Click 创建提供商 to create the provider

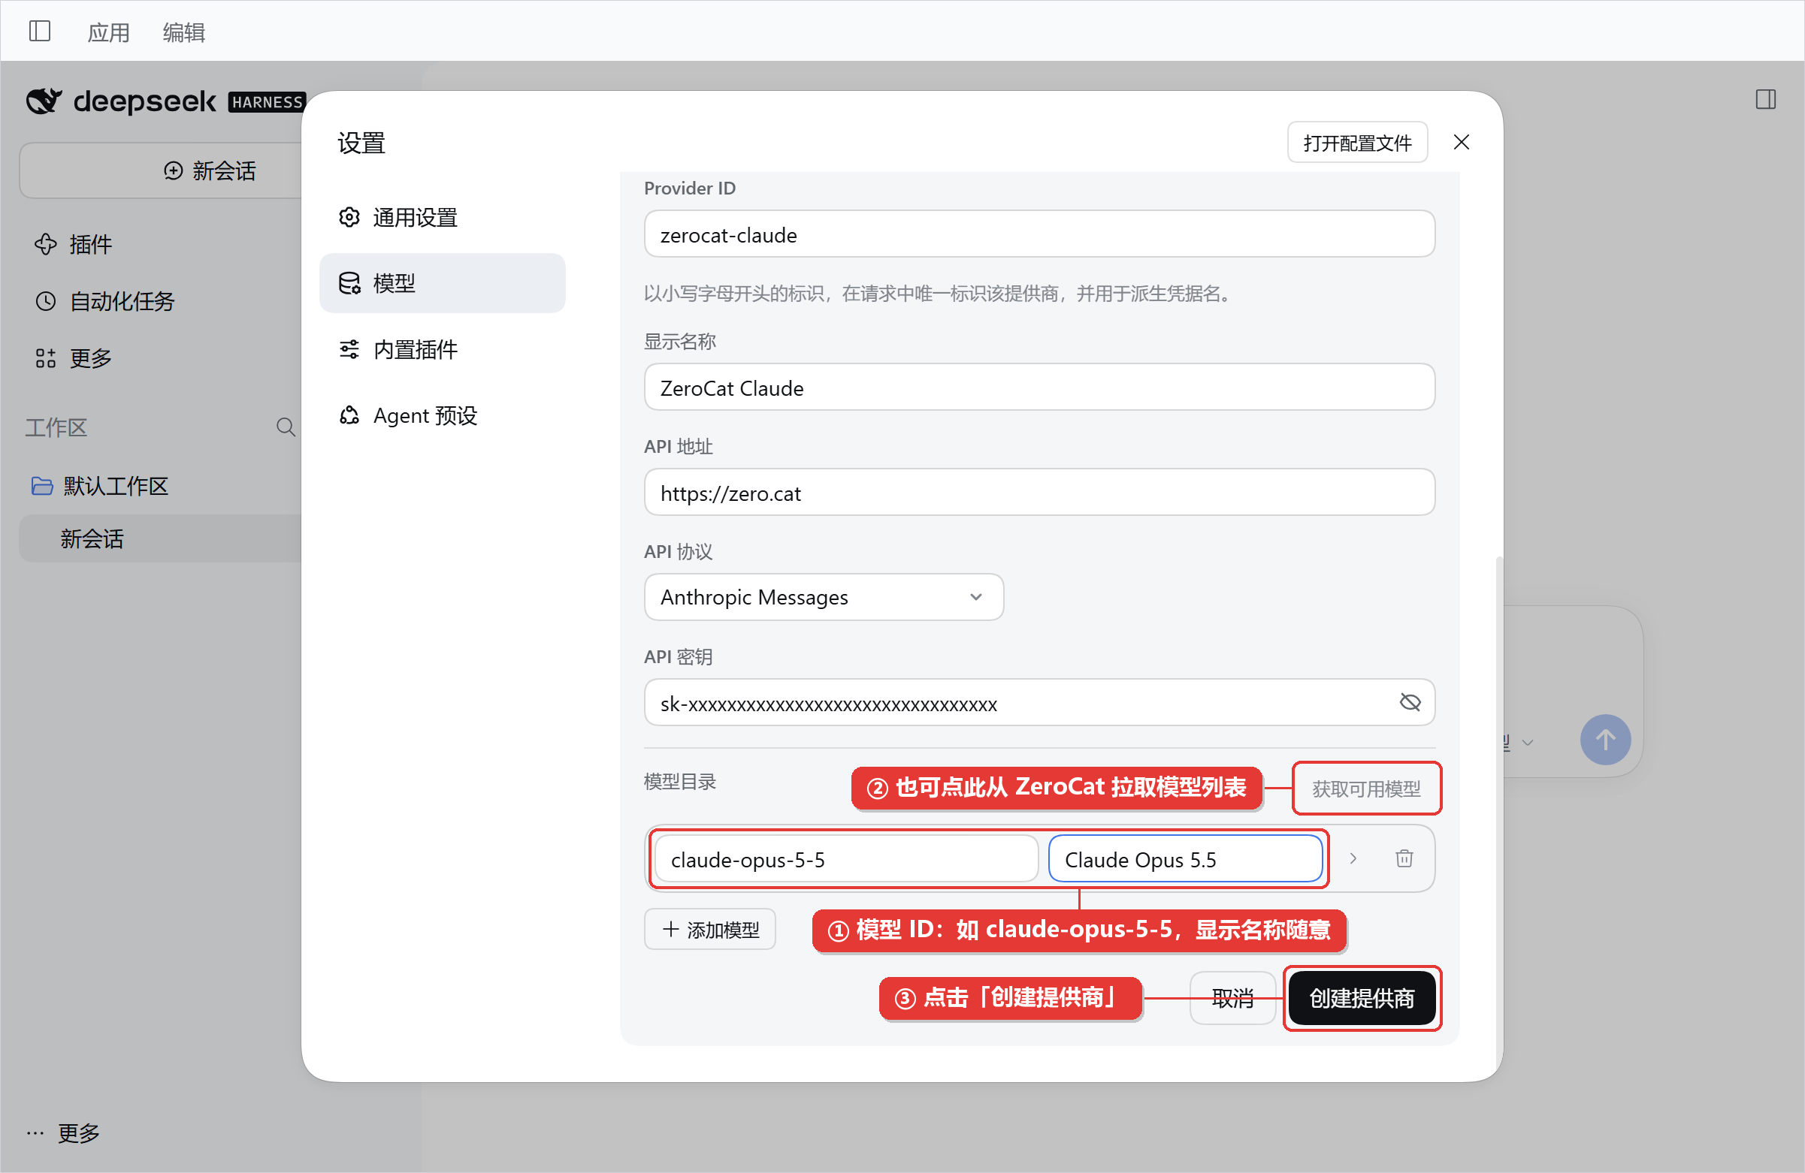pyautogui.click(x=1362, y=998)
